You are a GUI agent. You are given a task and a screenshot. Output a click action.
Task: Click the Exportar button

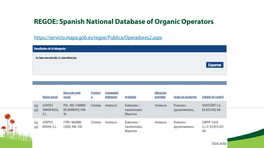[214, 65]
